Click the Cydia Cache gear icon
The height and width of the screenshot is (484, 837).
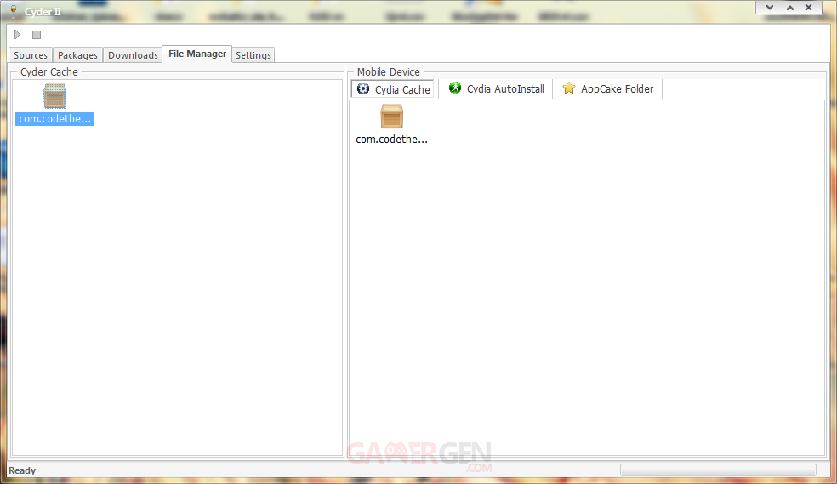pos(363,88)
